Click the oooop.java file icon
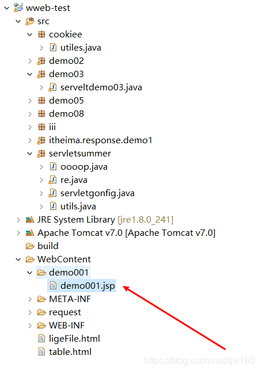Viewport: 260px width, 371px height. [53, 167]
